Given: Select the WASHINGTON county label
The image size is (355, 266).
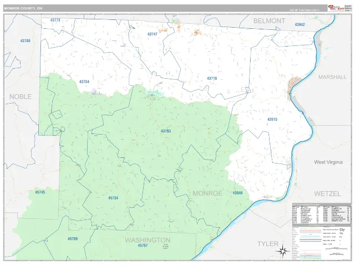Looking at the screenshot, I should click(x=148, y=240).
